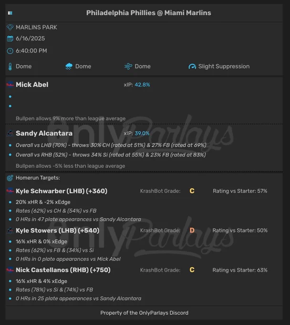Click '16% xHR & 4% xEdge' line

click(41, 281)
